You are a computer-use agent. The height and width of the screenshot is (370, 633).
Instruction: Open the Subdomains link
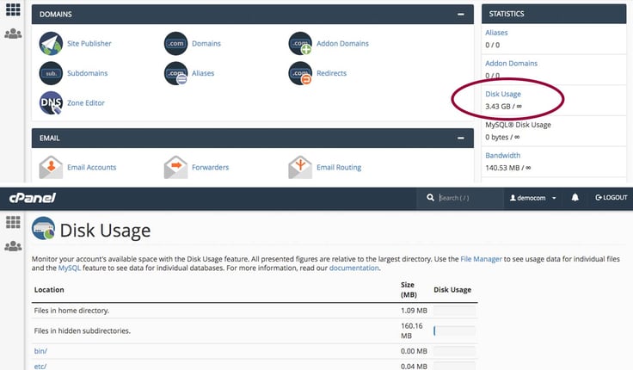pos(87,73)
